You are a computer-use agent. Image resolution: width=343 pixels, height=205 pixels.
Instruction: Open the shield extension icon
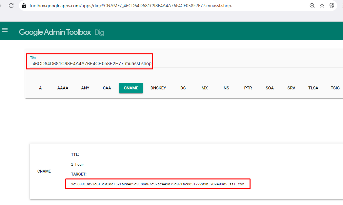pyautogui.click(x=332, y=6)
